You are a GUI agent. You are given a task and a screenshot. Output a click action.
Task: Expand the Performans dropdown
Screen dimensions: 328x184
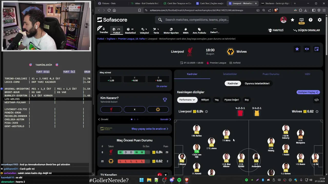(x=187, y=100)
